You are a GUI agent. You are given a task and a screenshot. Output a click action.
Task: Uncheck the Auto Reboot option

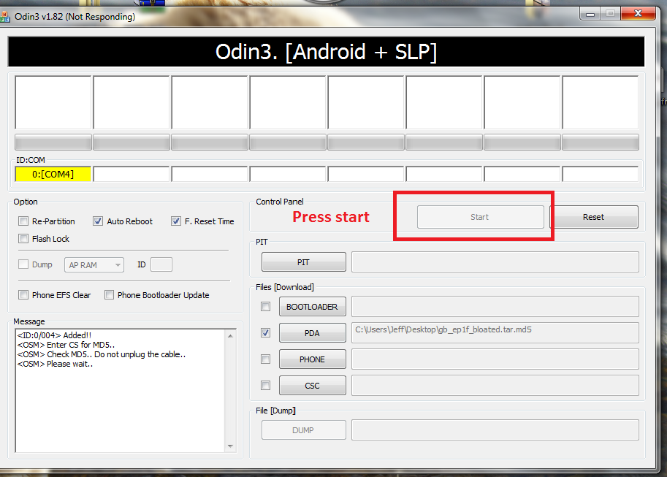[x=98, y=221]
